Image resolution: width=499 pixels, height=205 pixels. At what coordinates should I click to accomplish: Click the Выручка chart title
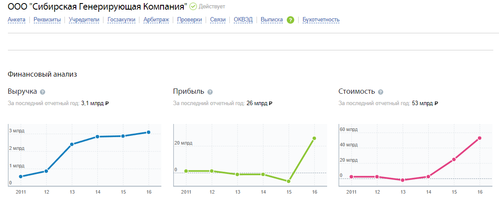point(22,92)
